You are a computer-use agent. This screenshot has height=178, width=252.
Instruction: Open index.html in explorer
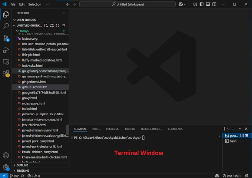(40, 109)
